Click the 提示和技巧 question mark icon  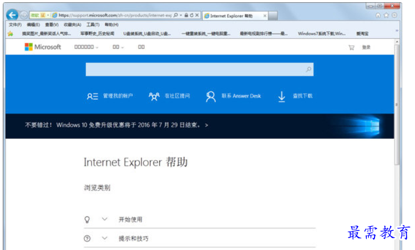click(87, 238)
